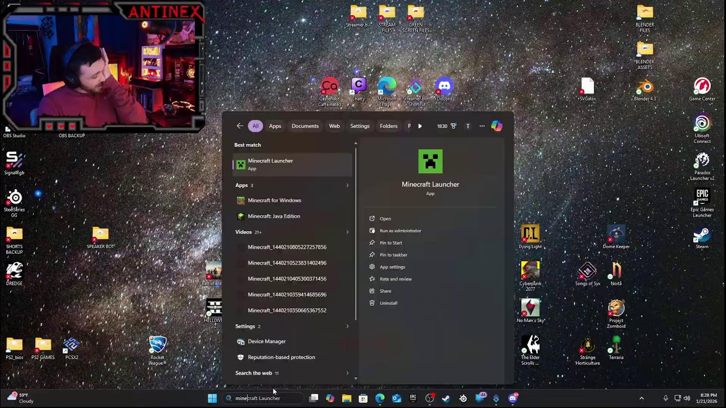Click results list scrollbar down arrow

pos(356,378)
